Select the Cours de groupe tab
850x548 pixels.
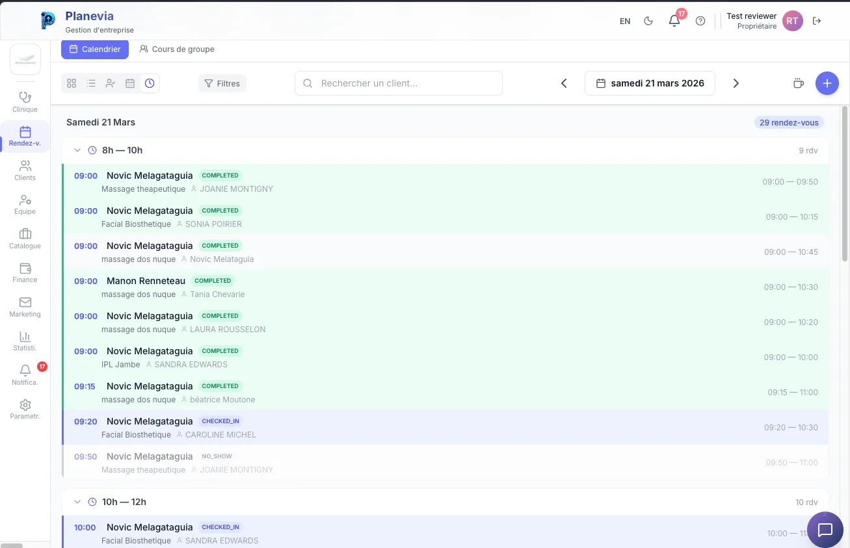177,49
